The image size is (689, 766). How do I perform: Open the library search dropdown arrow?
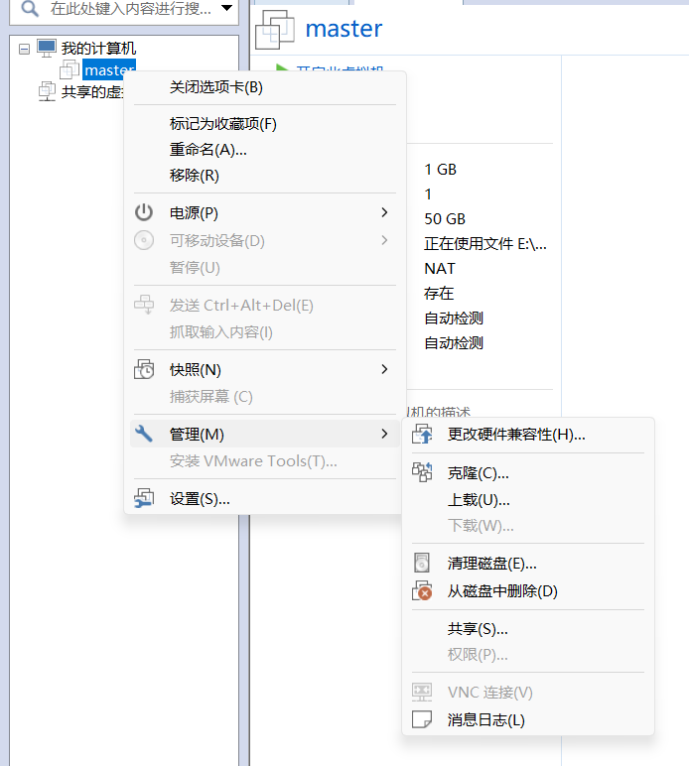[226, 8]
